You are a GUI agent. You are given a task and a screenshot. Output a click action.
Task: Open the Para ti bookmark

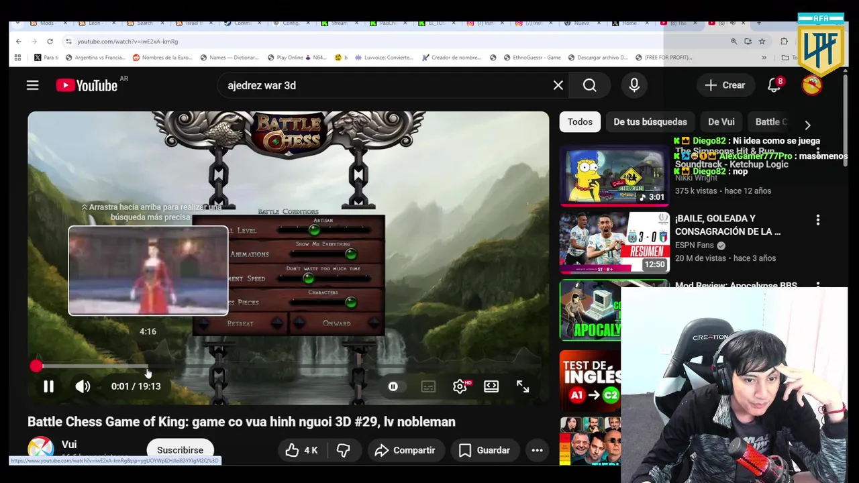[x=46, y=58]
